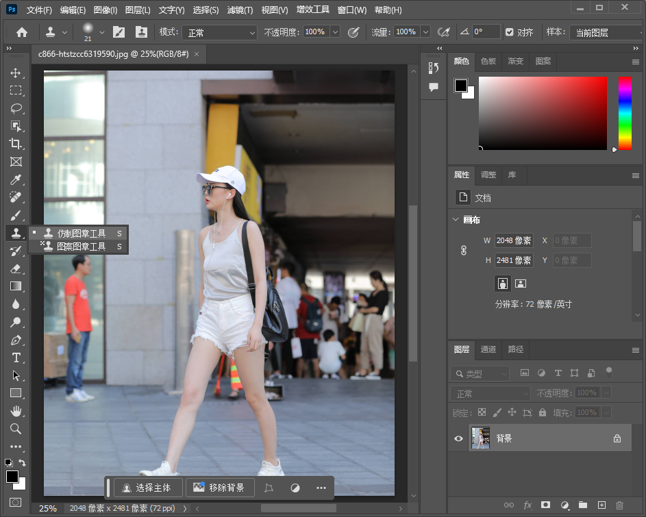Select the Horizontal Type tool

pyautogui.click(x=16, y=357)
